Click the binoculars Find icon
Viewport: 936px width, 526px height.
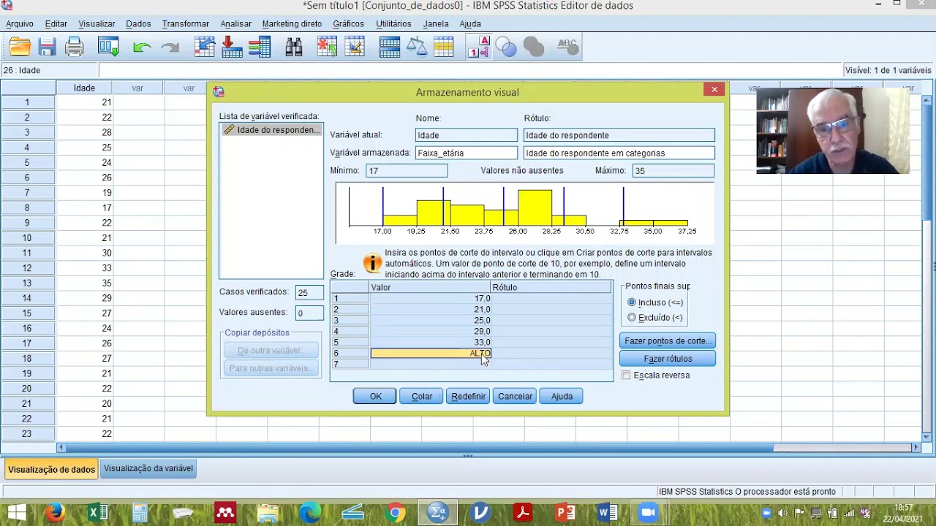(x=294, y=47)
